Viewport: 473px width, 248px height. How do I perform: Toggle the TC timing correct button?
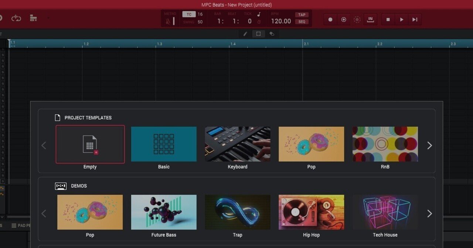tap(189, 14)
